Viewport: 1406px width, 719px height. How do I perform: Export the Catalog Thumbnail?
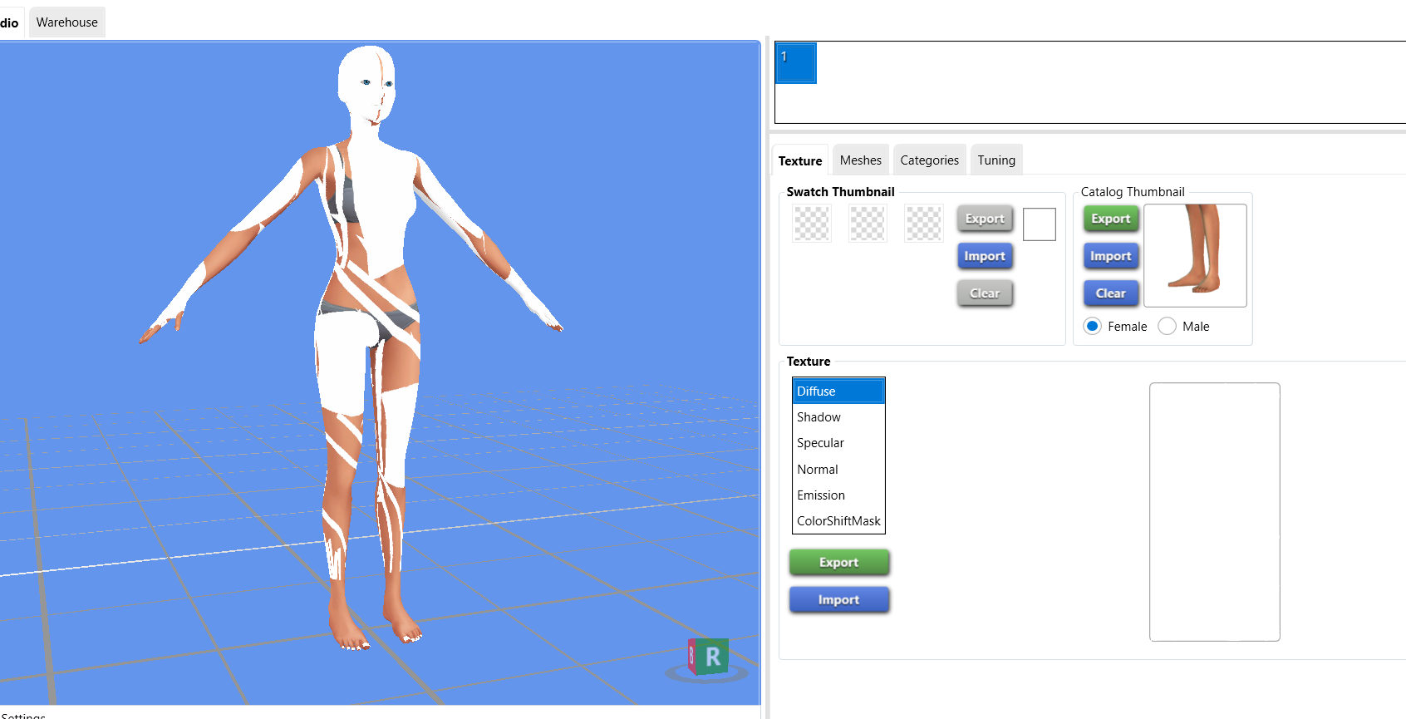point(1111,219)
